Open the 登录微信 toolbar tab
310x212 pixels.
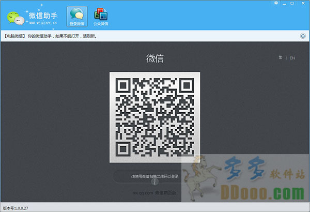(x=77, y=17)
